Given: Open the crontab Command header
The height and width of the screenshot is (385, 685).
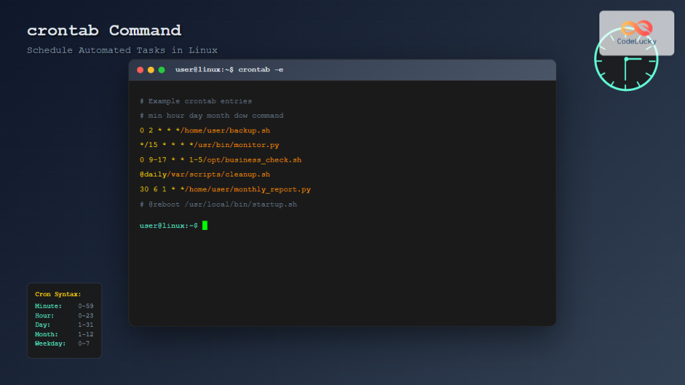Looking at the screenshot, I should pyautogui.click(x=104, y=29).
